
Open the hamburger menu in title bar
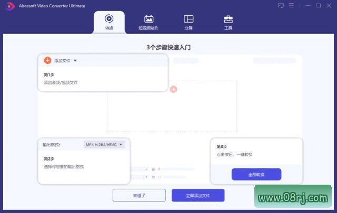[x=291, y=5]
